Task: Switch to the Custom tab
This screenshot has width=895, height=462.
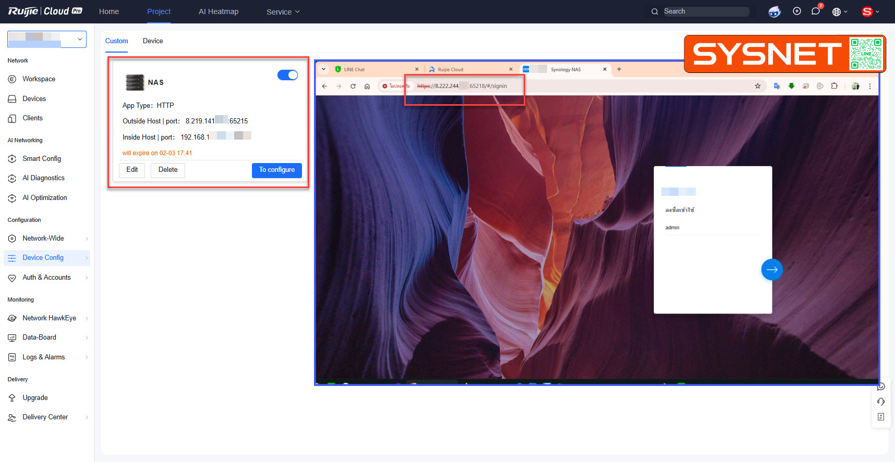Action: [116, 41]
